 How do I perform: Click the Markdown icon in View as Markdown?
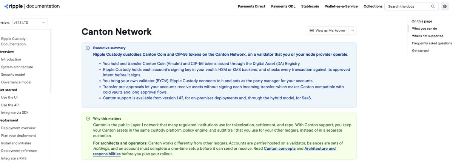click(312, 30)
